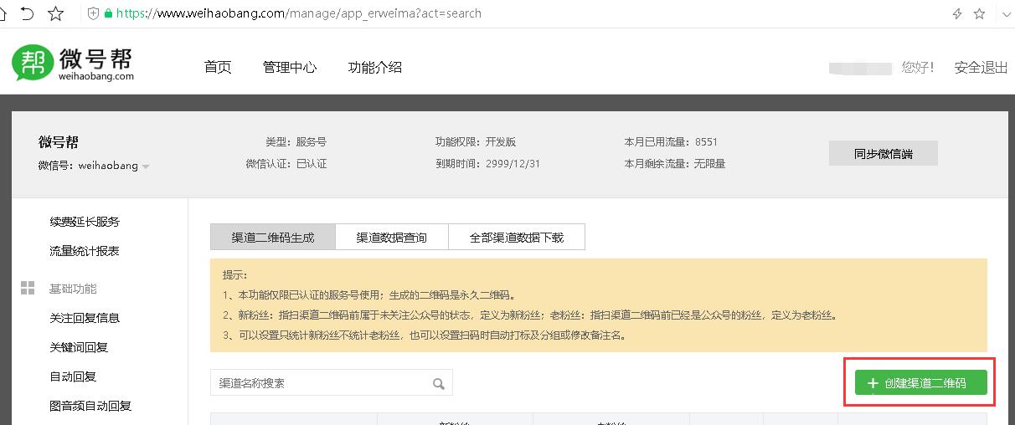Screen dimensions: 1015x425
Task: Click the green padlock icon
Action: coord(108,13)
